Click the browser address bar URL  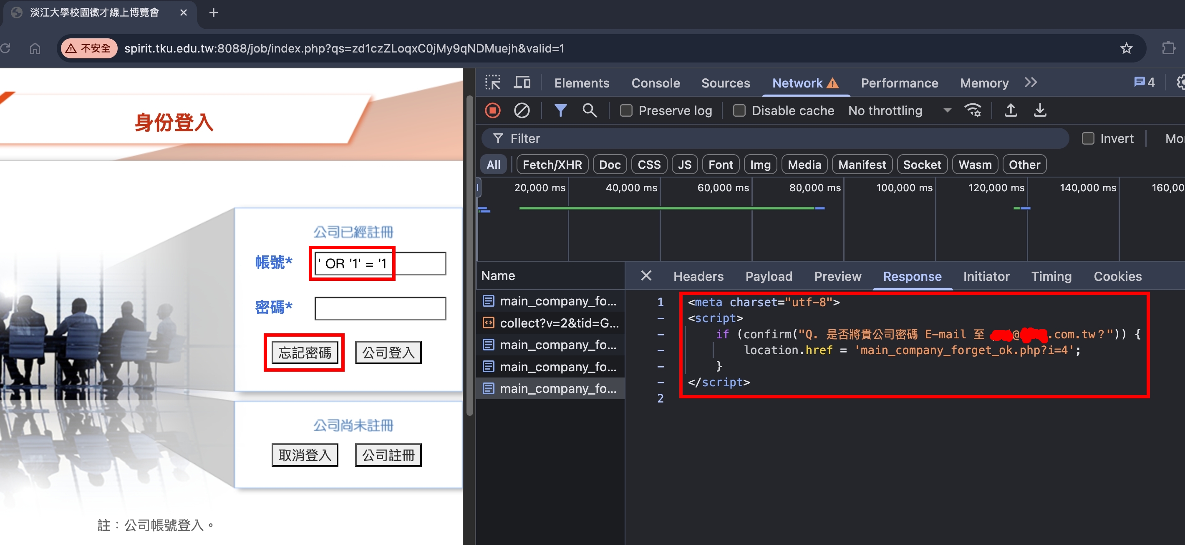coord(344,48)
